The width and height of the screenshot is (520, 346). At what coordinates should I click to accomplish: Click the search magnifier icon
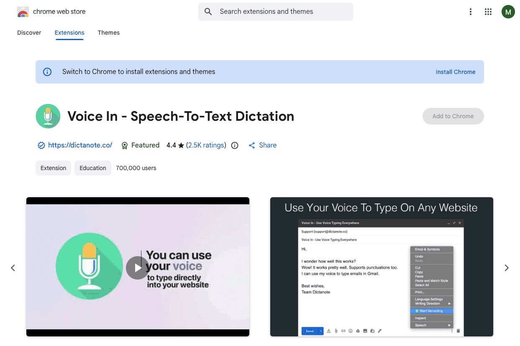coord(208,12)
